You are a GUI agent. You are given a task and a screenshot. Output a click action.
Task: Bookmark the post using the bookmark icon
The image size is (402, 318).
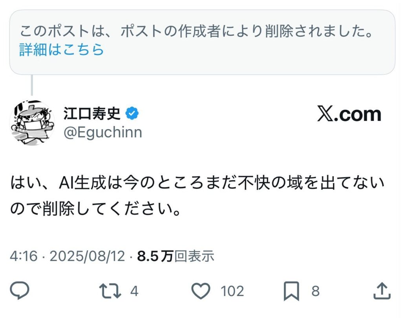(291, 291)
